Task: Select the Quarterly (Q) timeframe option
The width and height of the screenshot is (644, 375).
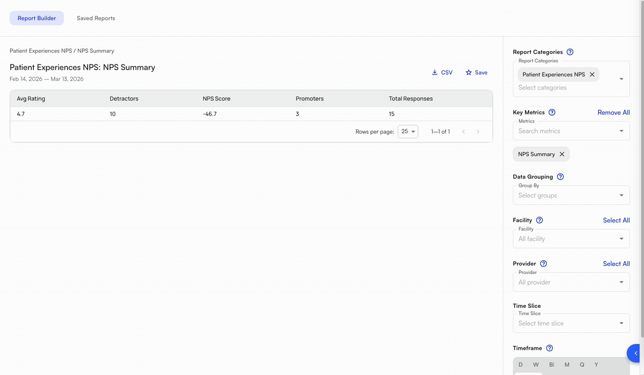Action: coord(582,364)
